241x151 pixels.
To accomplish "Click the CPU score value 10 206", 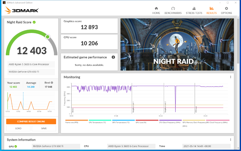I will 89,43.
